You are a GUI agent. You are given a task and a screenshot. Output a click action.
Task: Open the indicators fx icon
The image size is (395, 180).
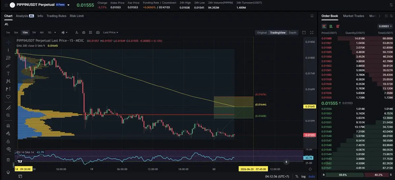(x=77, y=33)
